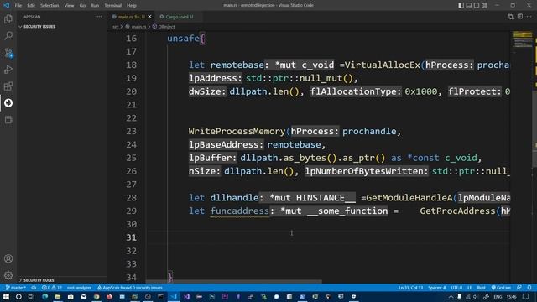Click the minimap on the editor's right
This screenshot has height=302, width=537.
(x=523, y=39)
